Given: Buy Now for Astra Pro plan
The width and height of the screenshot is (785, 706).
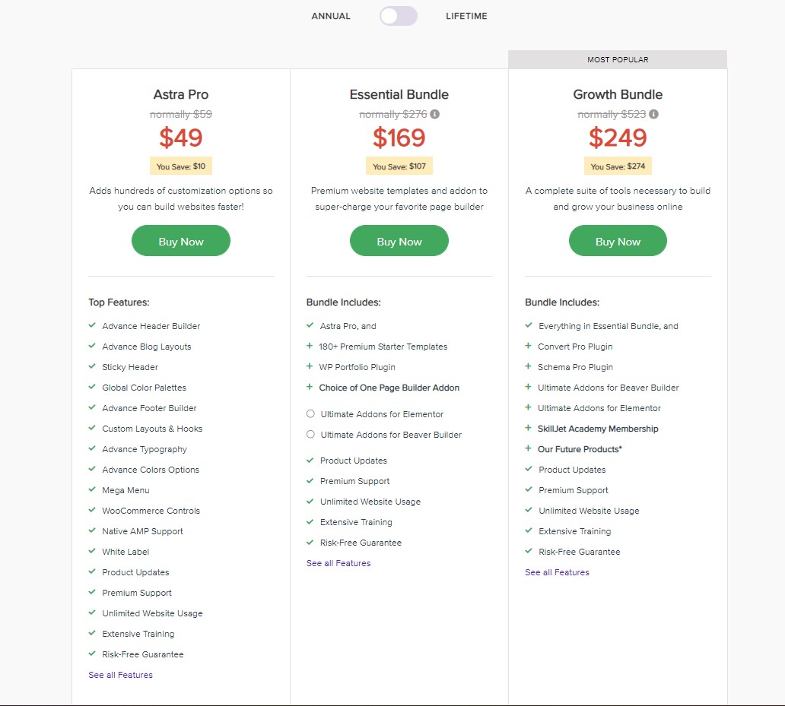Looking at the screenshot, I should coord(181,241).
